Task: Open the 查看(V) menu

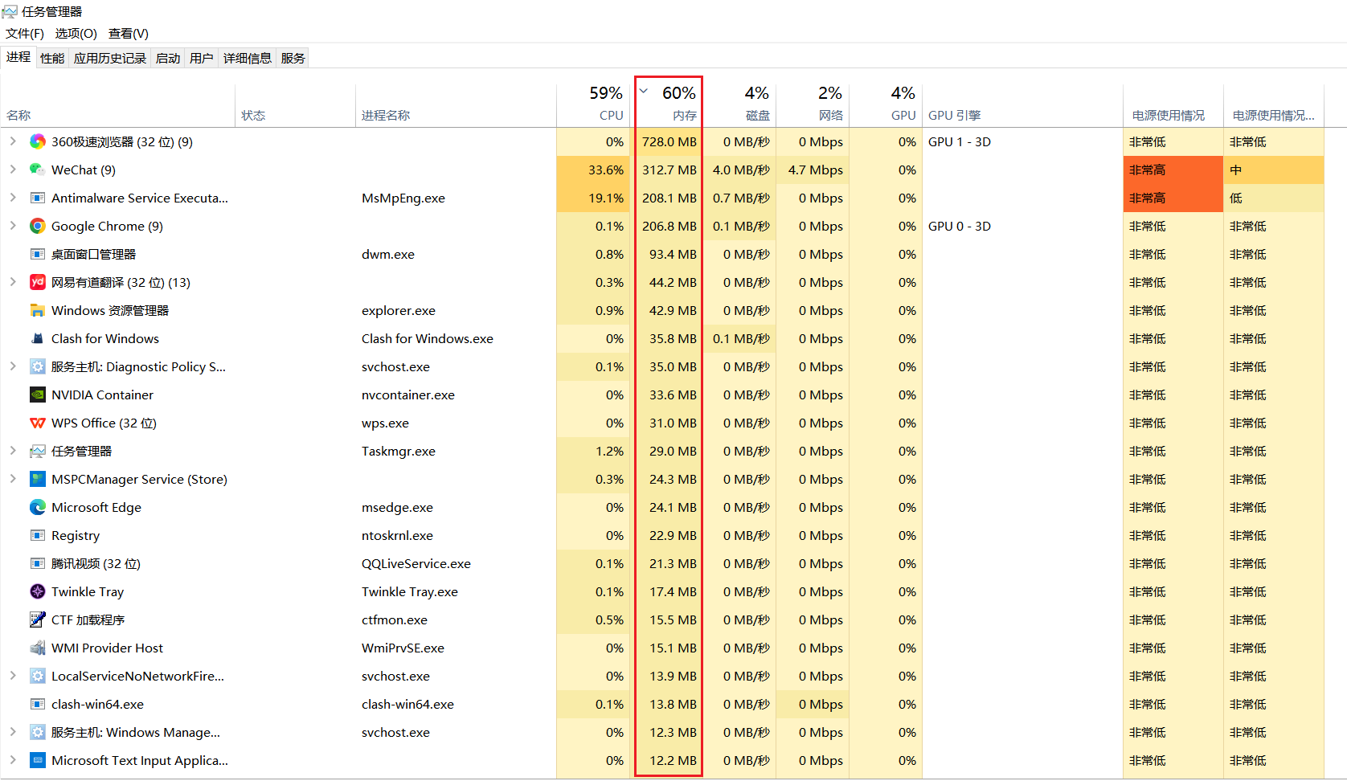Action: [129, 34]
